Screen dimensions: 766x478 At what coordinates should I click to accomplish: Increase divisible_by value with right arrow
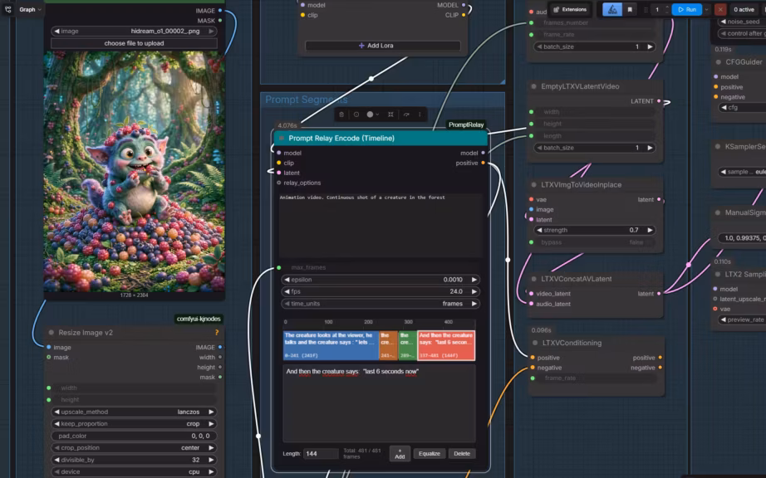211,460
